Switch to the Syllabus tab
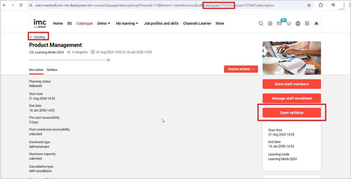Image resolution: width=351 pixels, height=179 pixels. pos(52,70)
